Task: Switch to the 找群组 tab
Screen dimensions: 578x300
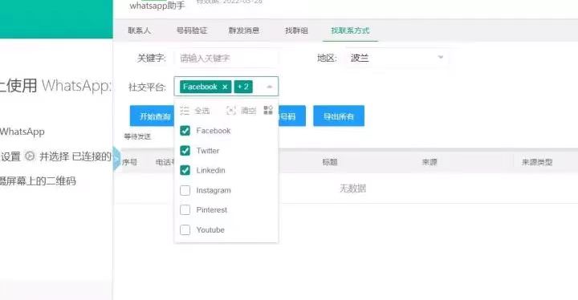Action: [x=296, y=30]
